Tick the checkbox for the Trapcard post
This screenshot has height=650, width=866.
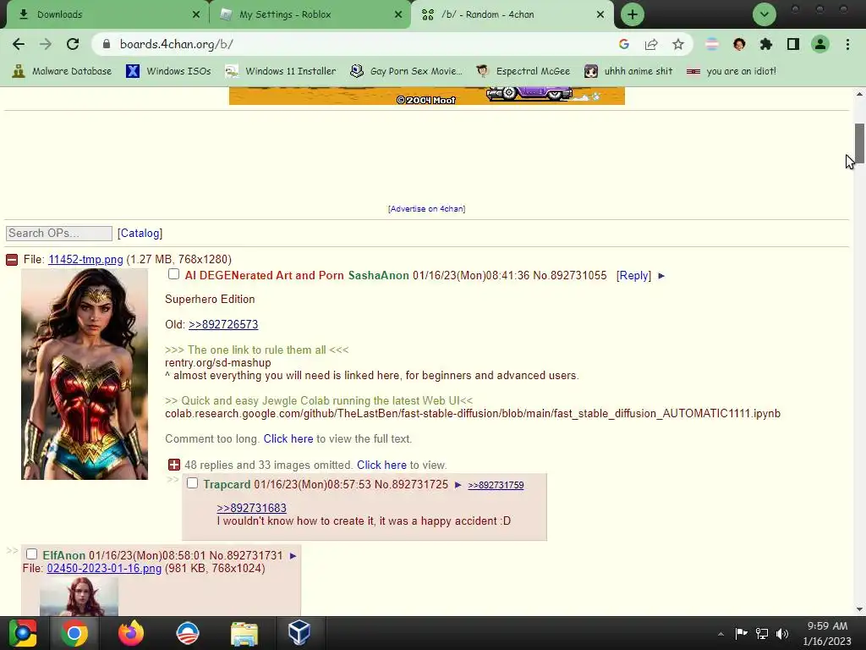point(192,483)
